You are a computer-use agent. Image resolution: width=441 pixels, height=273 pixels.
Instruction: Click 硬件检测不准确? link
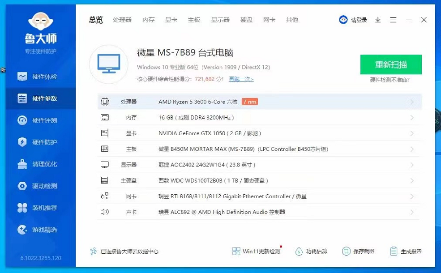[x=390, y=80]
